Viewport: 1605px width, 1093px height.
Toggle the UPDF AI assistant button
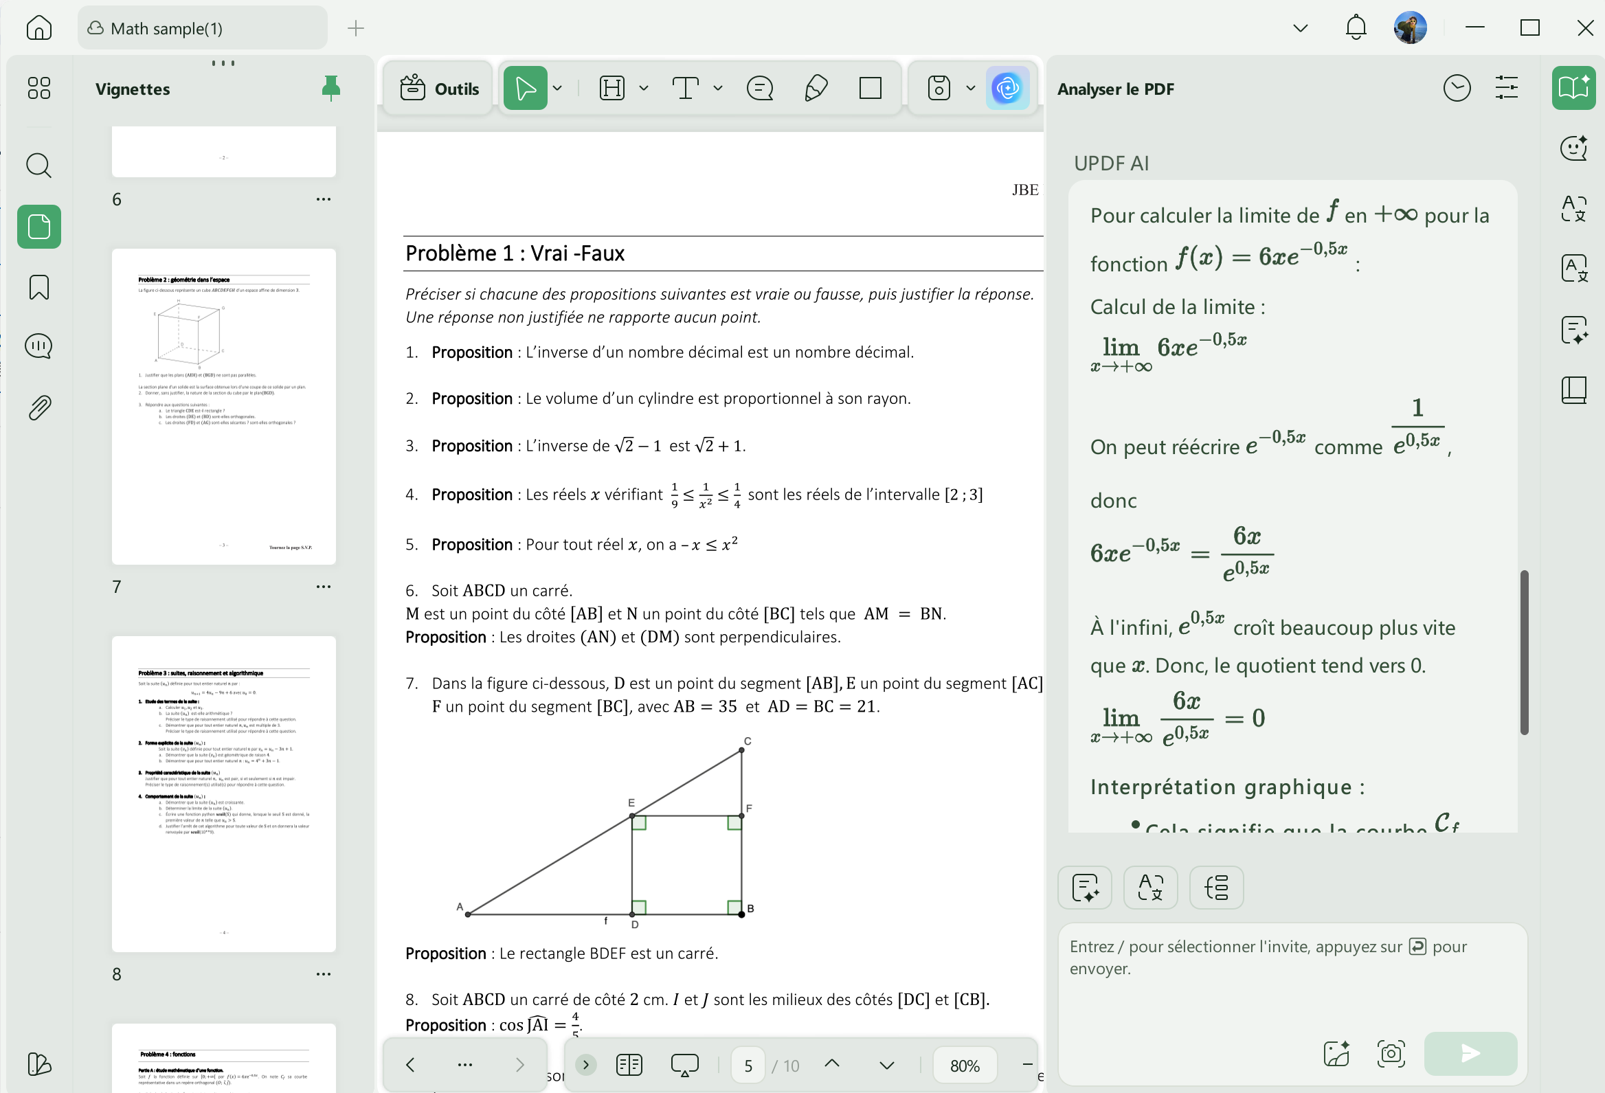[x=1007, y=89]
